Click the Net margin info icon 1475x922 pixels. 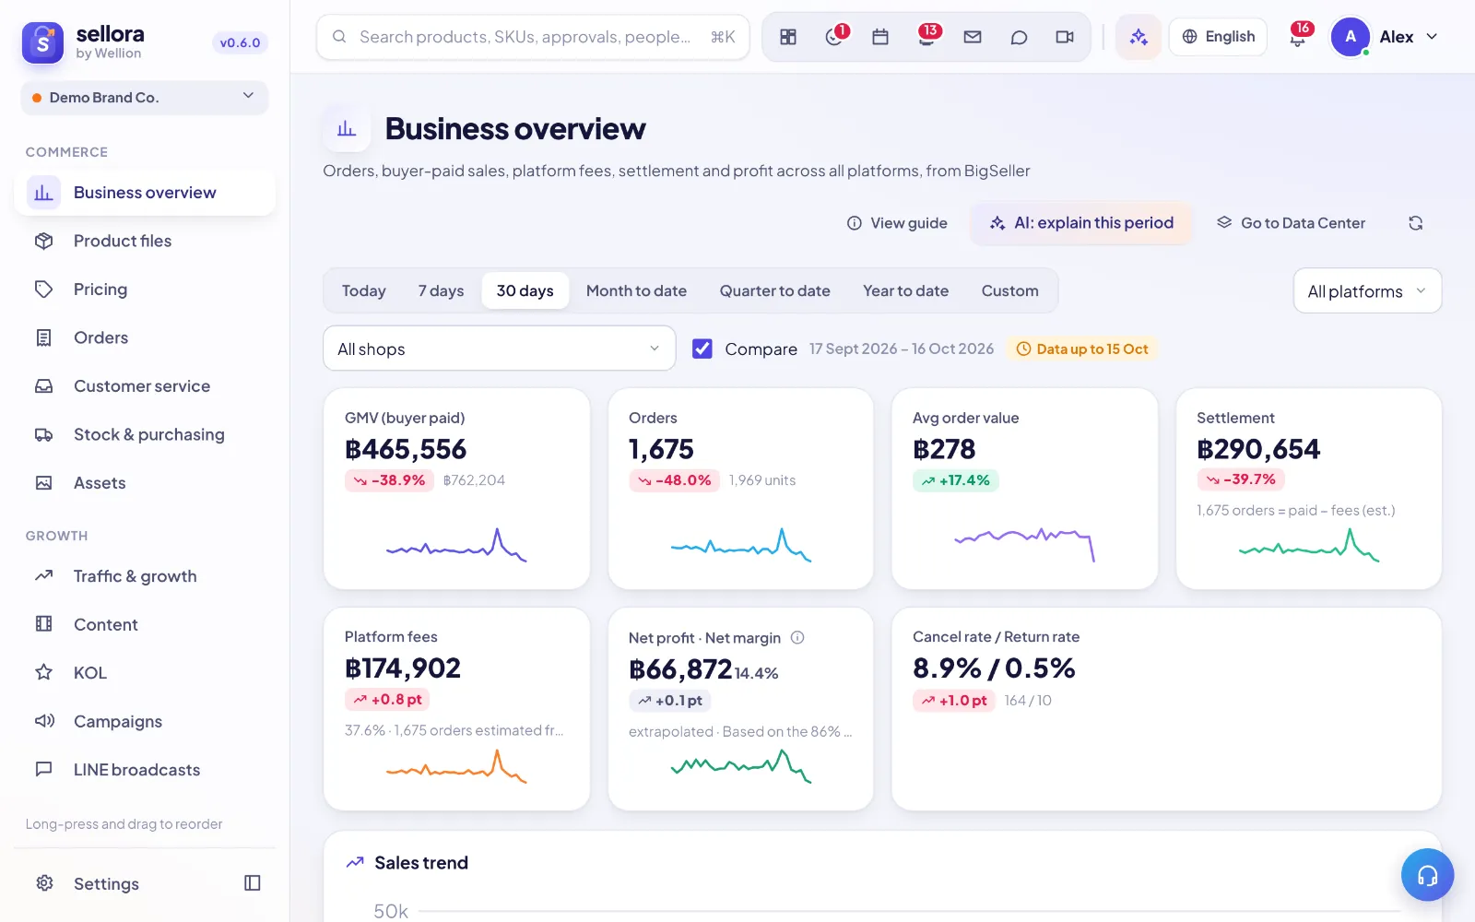click(798, 637)
